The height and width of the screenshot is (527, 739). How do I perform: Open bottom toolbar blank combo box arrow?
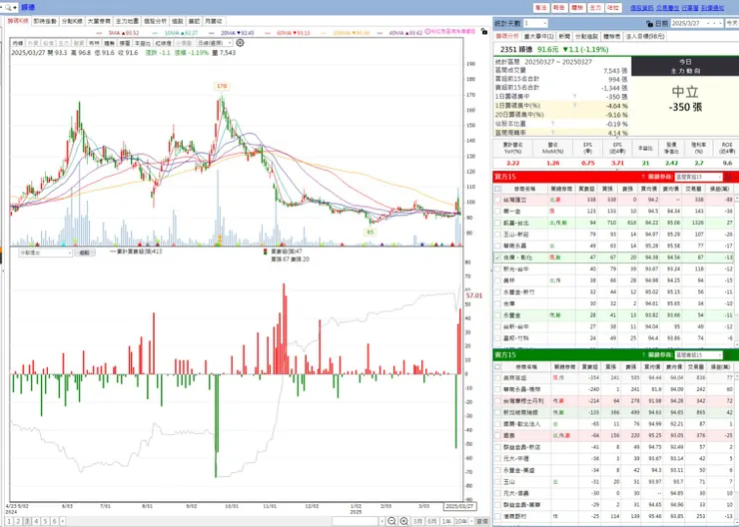tap(381, 521)
